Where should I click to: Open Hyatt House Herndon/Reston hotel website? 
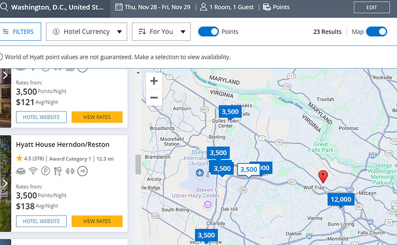coord(41,221)
